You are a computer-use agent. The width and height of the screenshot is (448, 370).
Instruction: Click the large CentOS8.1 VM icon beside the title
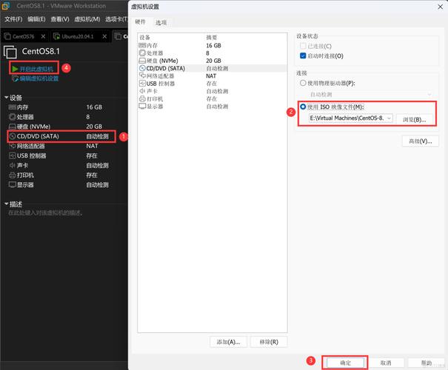(x=10, y=52)
